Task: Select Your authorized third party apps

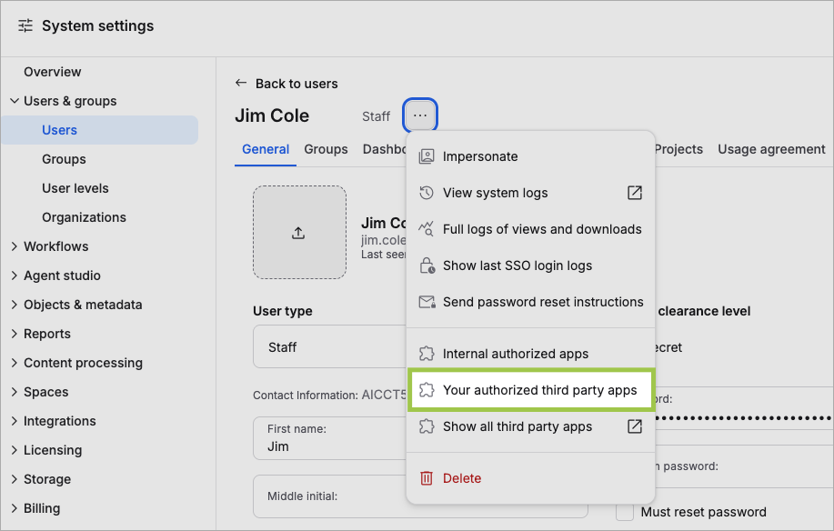Action: (531, 390)
